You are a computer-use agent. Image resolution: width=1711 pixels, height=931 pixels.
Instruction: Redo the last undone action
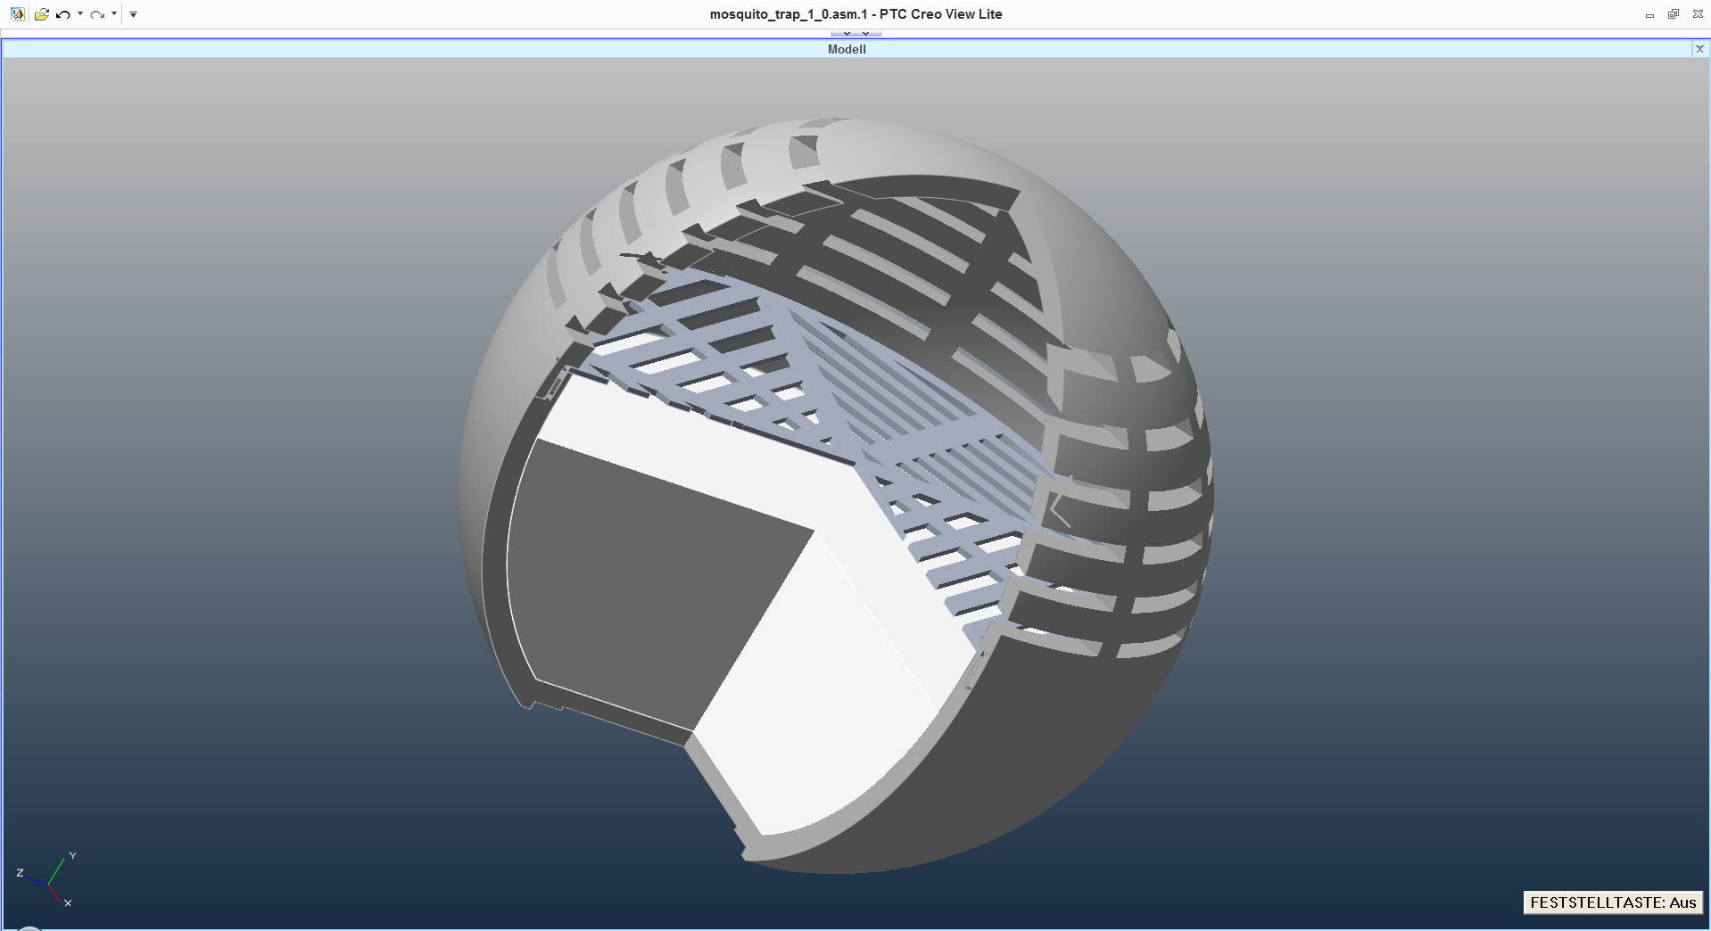tap(97, 14)
